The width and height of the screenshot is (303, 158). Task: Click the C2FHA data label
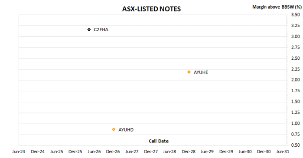[101, 30]
